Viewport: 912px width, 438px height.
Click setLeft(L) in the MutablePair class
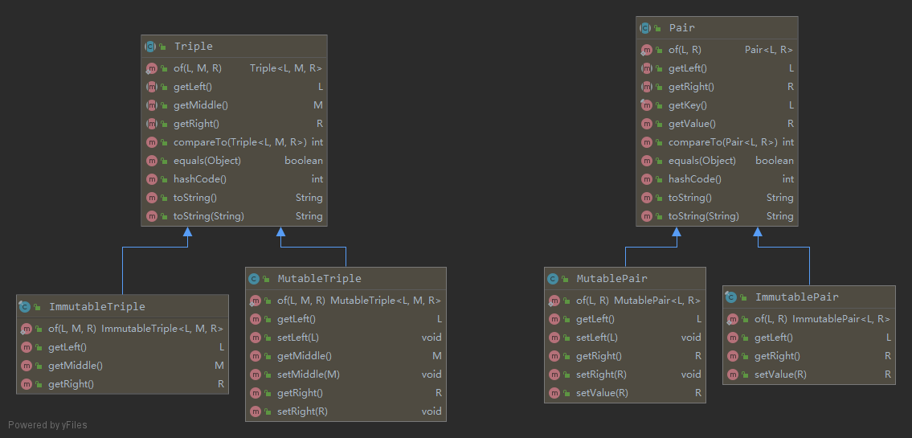597,338
